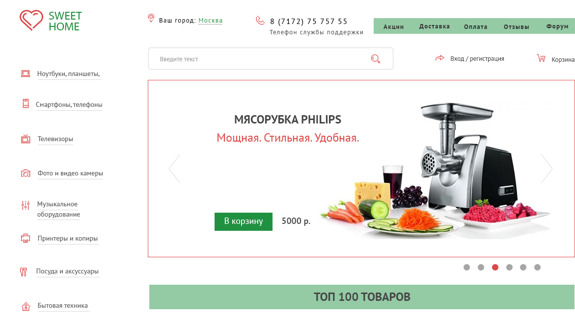This screenshot has width=575, height=319.
Task: Change the city by clicking Москва
Action: pyautogui.click(x=210, y=21)
